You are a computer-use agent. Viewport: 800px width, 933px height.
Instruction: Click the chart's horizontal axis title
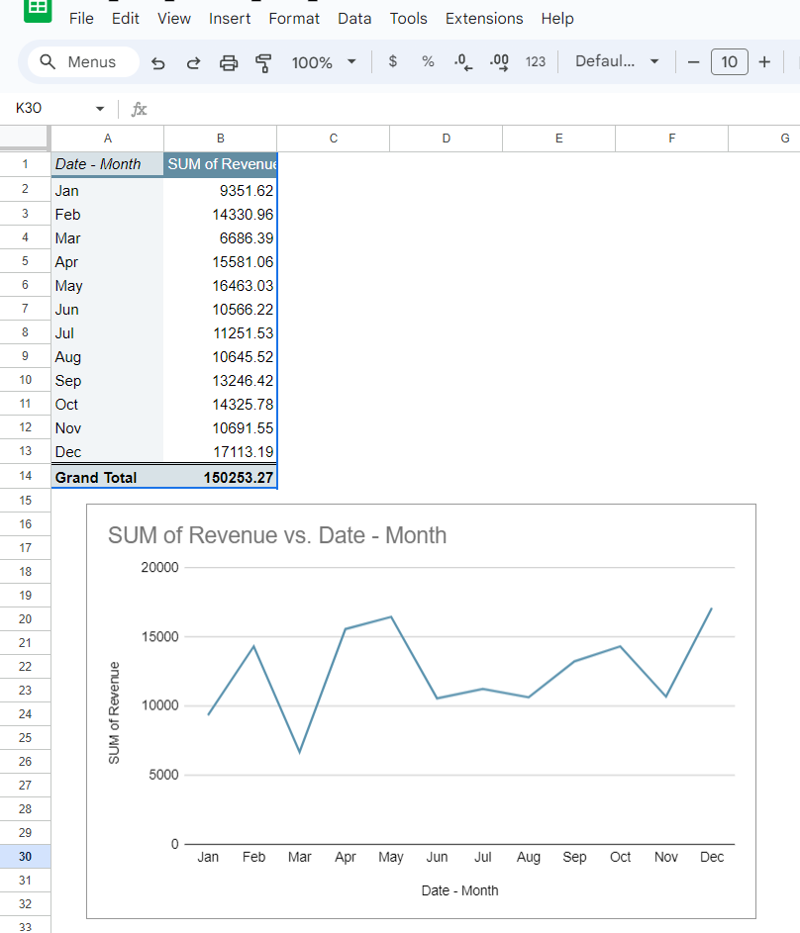point(459,890)
